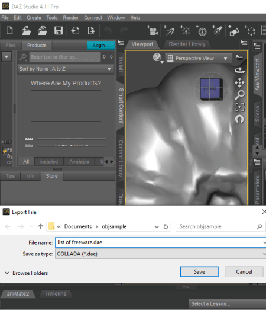Screen dimensions: 266x310
Task: Click the New scene document icon
Action: [x=9, y=31]
